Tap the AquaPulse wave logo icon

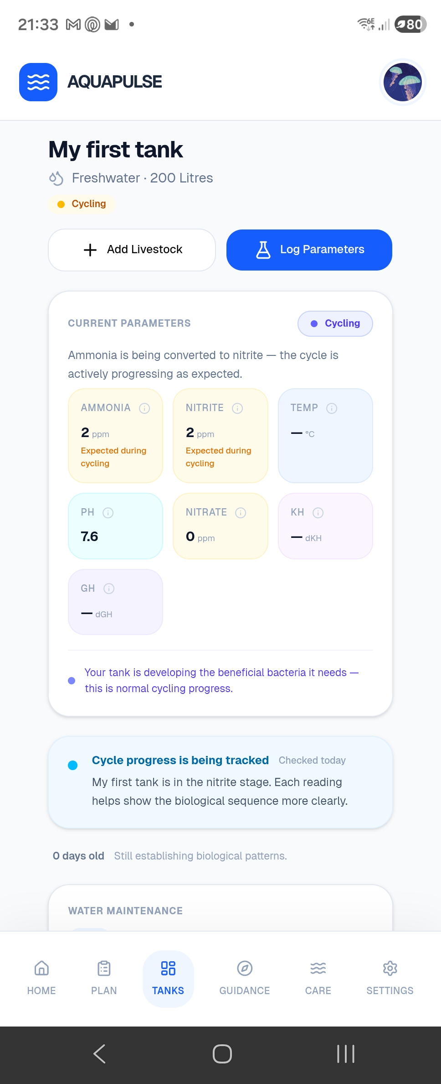tap(38, 82)
